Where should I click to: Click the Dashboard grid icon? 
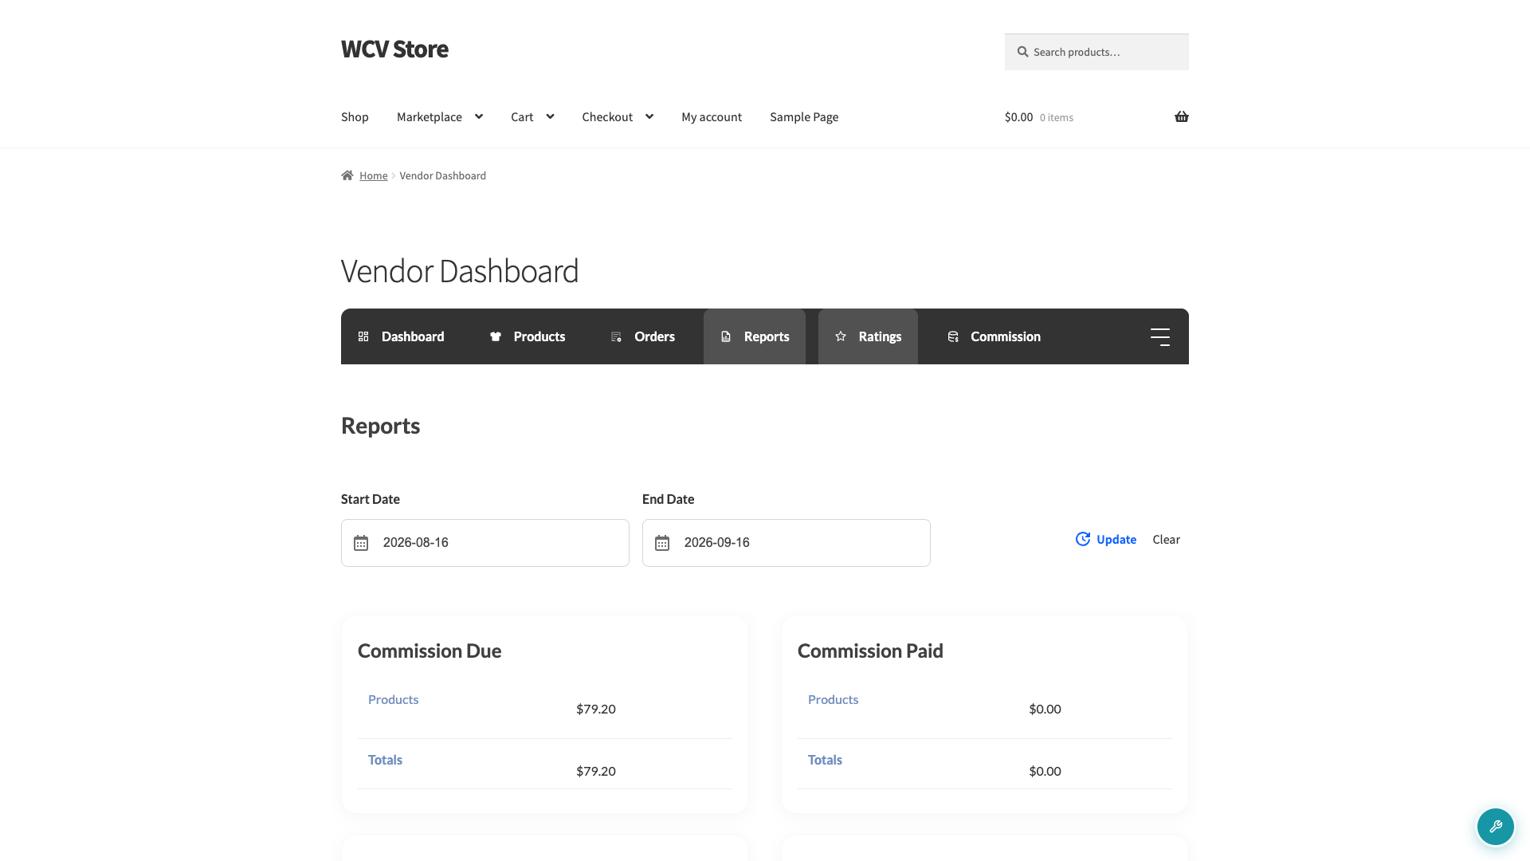coord(363,336)
